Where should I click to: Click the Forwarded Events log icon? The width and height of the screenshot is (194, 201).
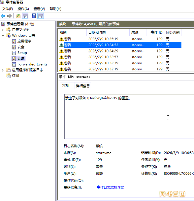point(14,64)
